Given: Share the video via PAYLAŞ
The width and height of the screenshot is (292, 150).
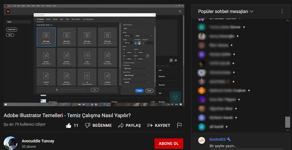Looking at the screenshot, I should click(129, 125).
